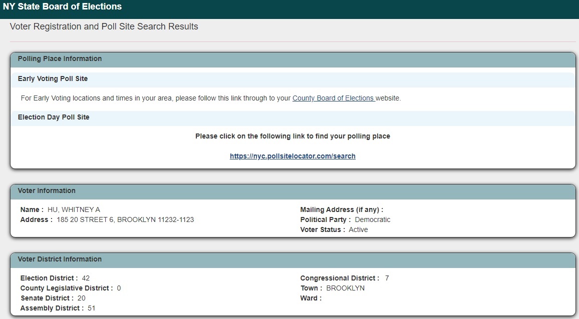
Task: Click the County Legislative District label
Action: 67,288
